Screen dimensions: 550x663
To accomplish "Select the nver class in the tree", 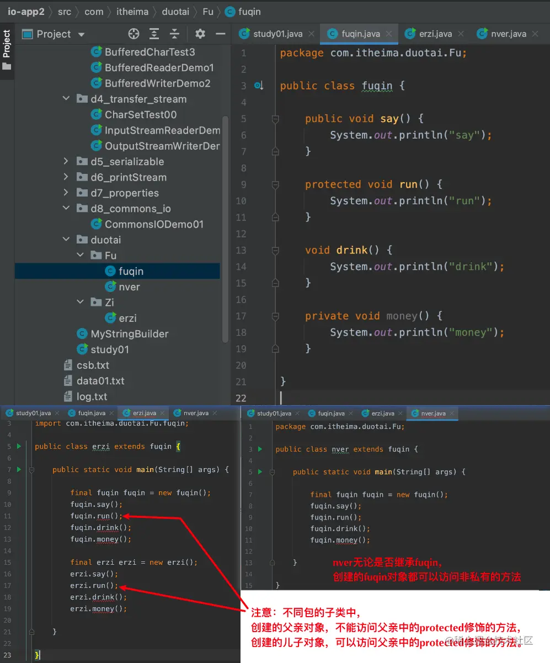I will coord(122,287).
